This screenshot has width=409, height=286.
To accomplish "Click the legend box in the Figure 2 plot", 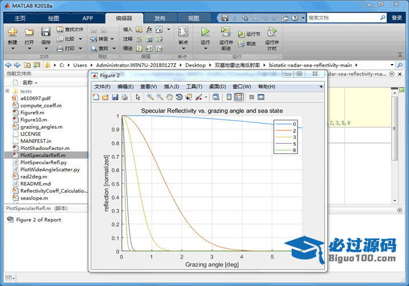I will (x=285, y=137).
